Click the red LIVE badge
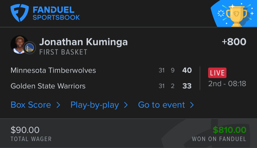The height and width of the screenshot is (148, 257). pyautogui.click(x=217, y=73)
